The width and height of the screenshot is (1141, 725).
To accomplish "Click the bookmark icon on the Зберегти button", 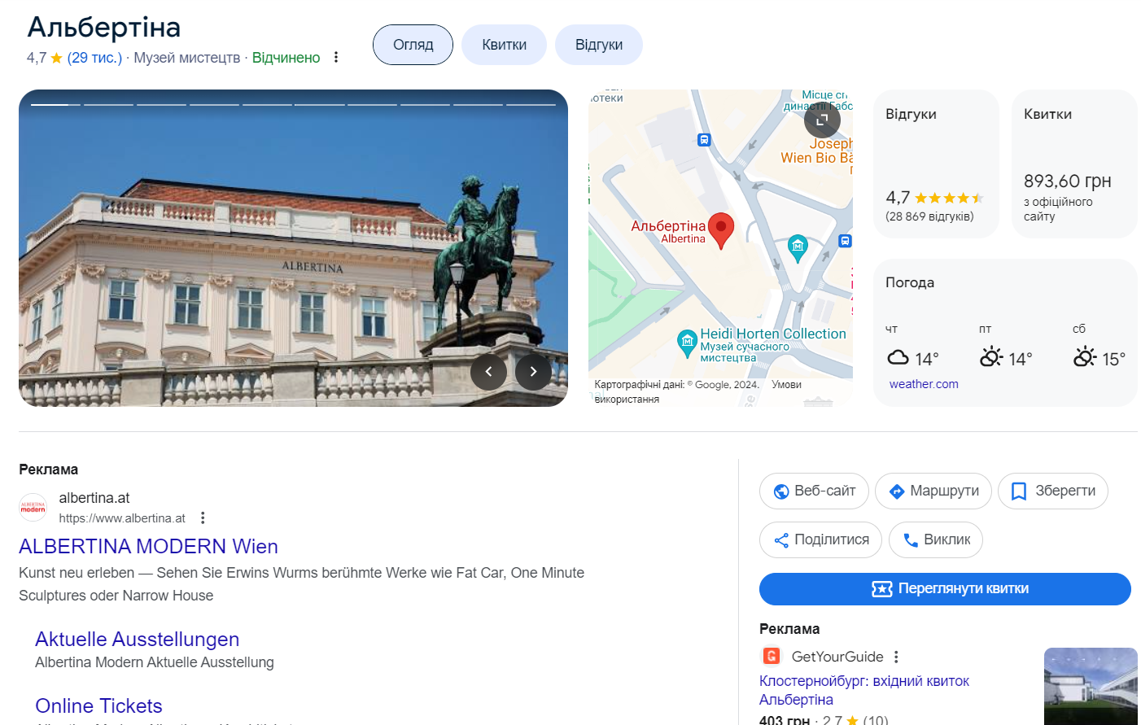I will point(1018,491).
